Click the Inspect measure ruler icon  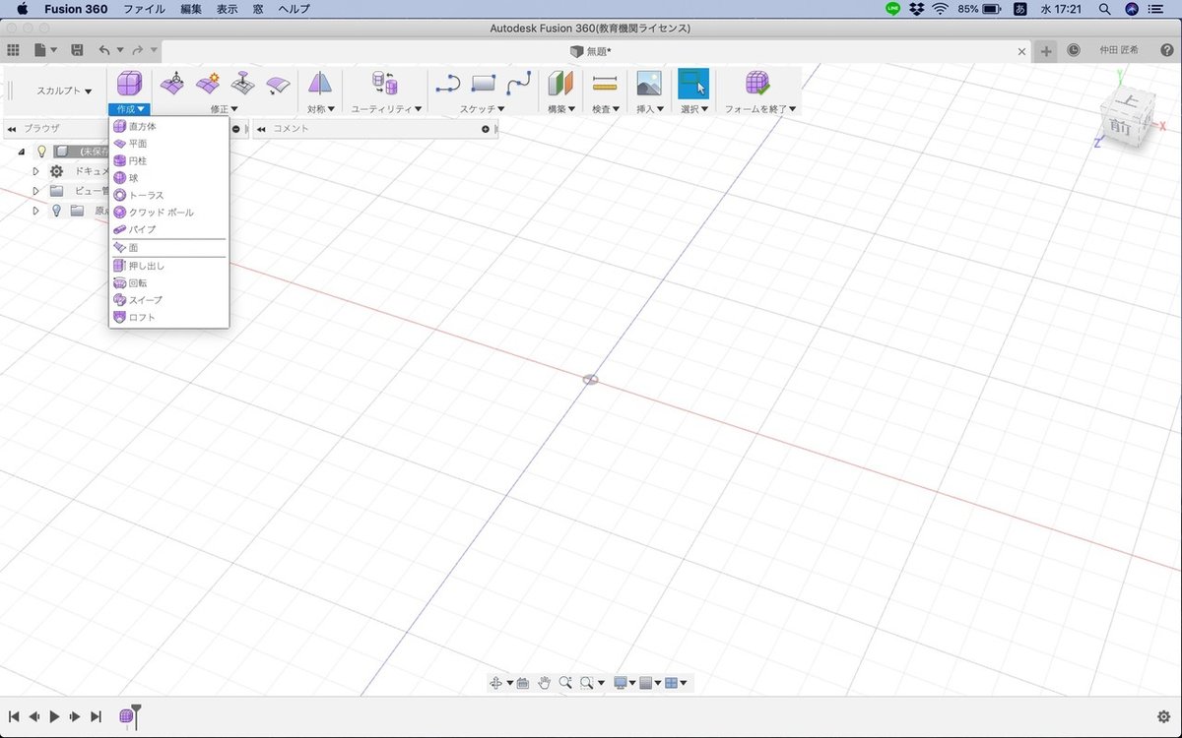coord(605,84)
